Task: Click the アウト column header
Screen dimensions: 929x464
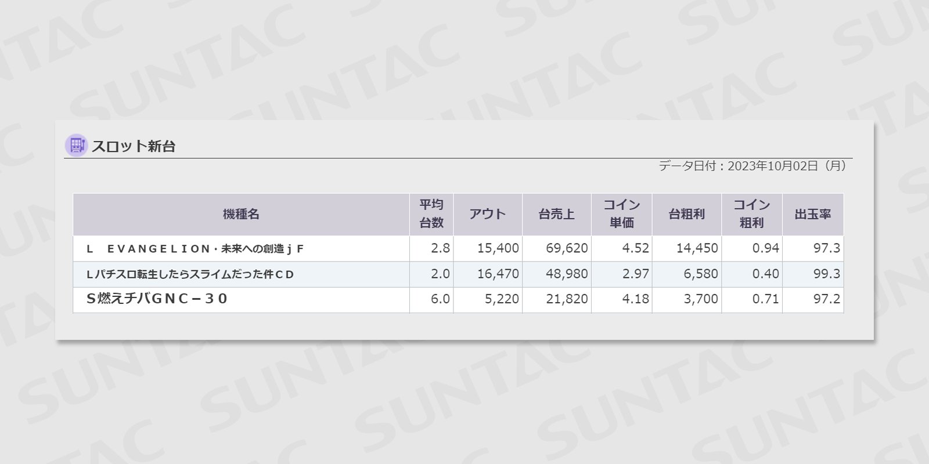Action: (488, 214)
